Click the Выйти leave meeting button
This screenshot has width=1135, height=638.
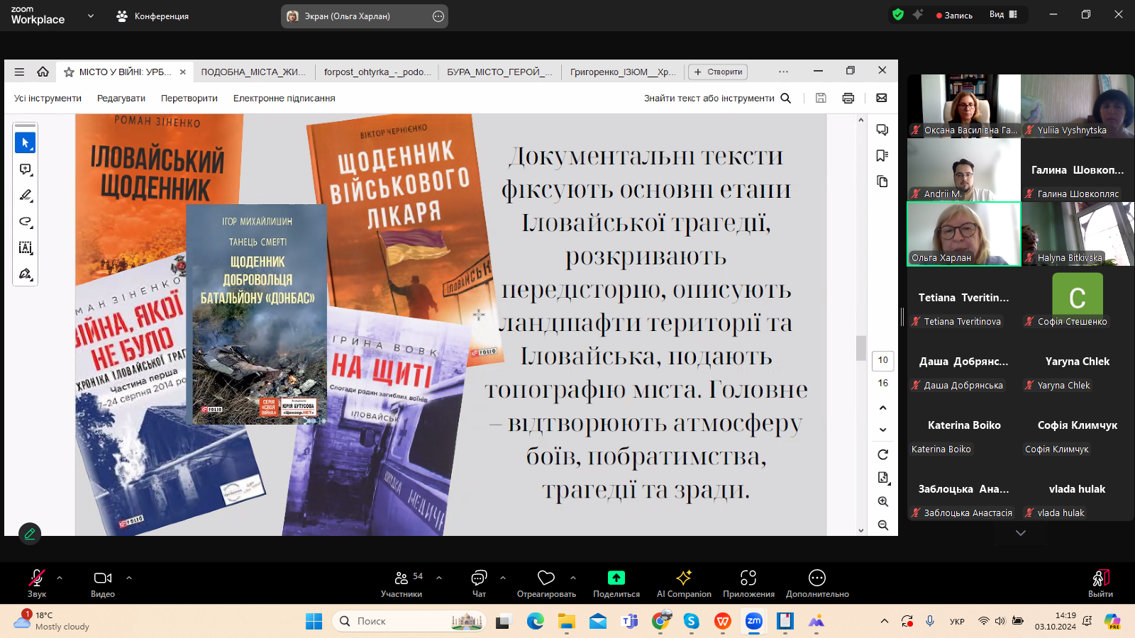(1100, 583)
